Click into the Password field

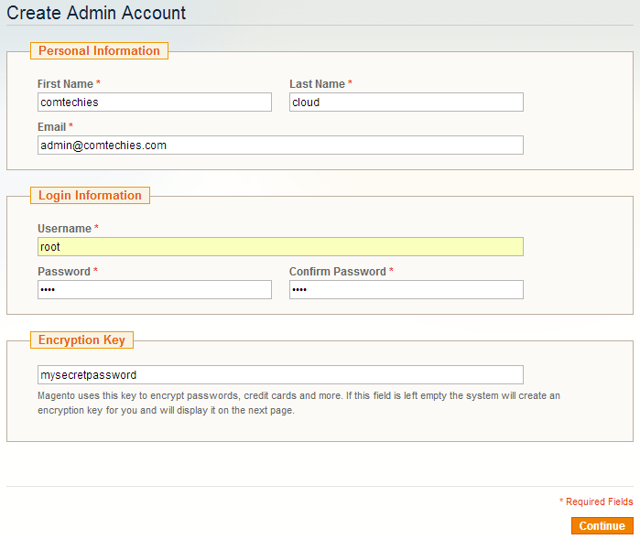pyautogui.click(x=155, y=290)
